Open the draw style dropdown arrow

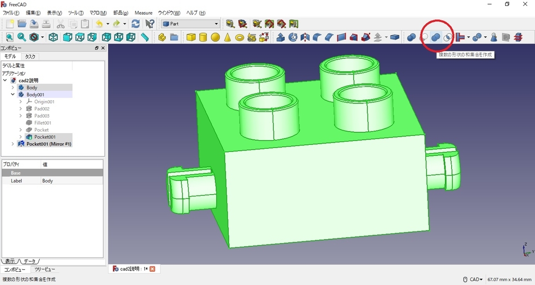tap(42, 37)
